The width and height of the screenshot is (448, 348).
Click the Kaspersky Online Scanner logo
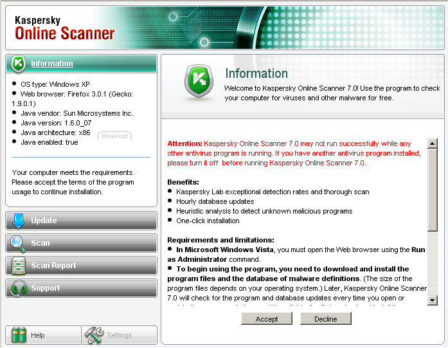coord(64,28)
